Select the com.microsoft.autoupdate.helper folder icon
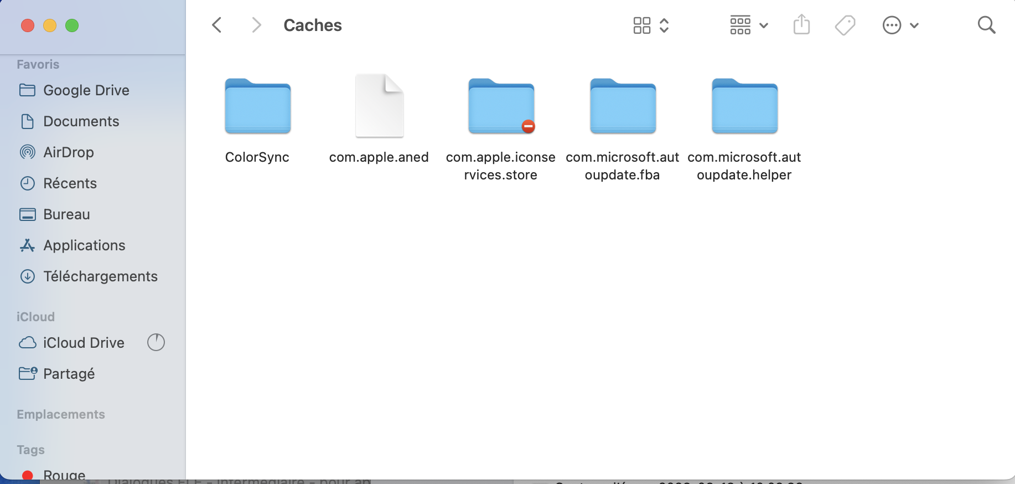Viewport: 1015px width, 484px height. [745, 106]
